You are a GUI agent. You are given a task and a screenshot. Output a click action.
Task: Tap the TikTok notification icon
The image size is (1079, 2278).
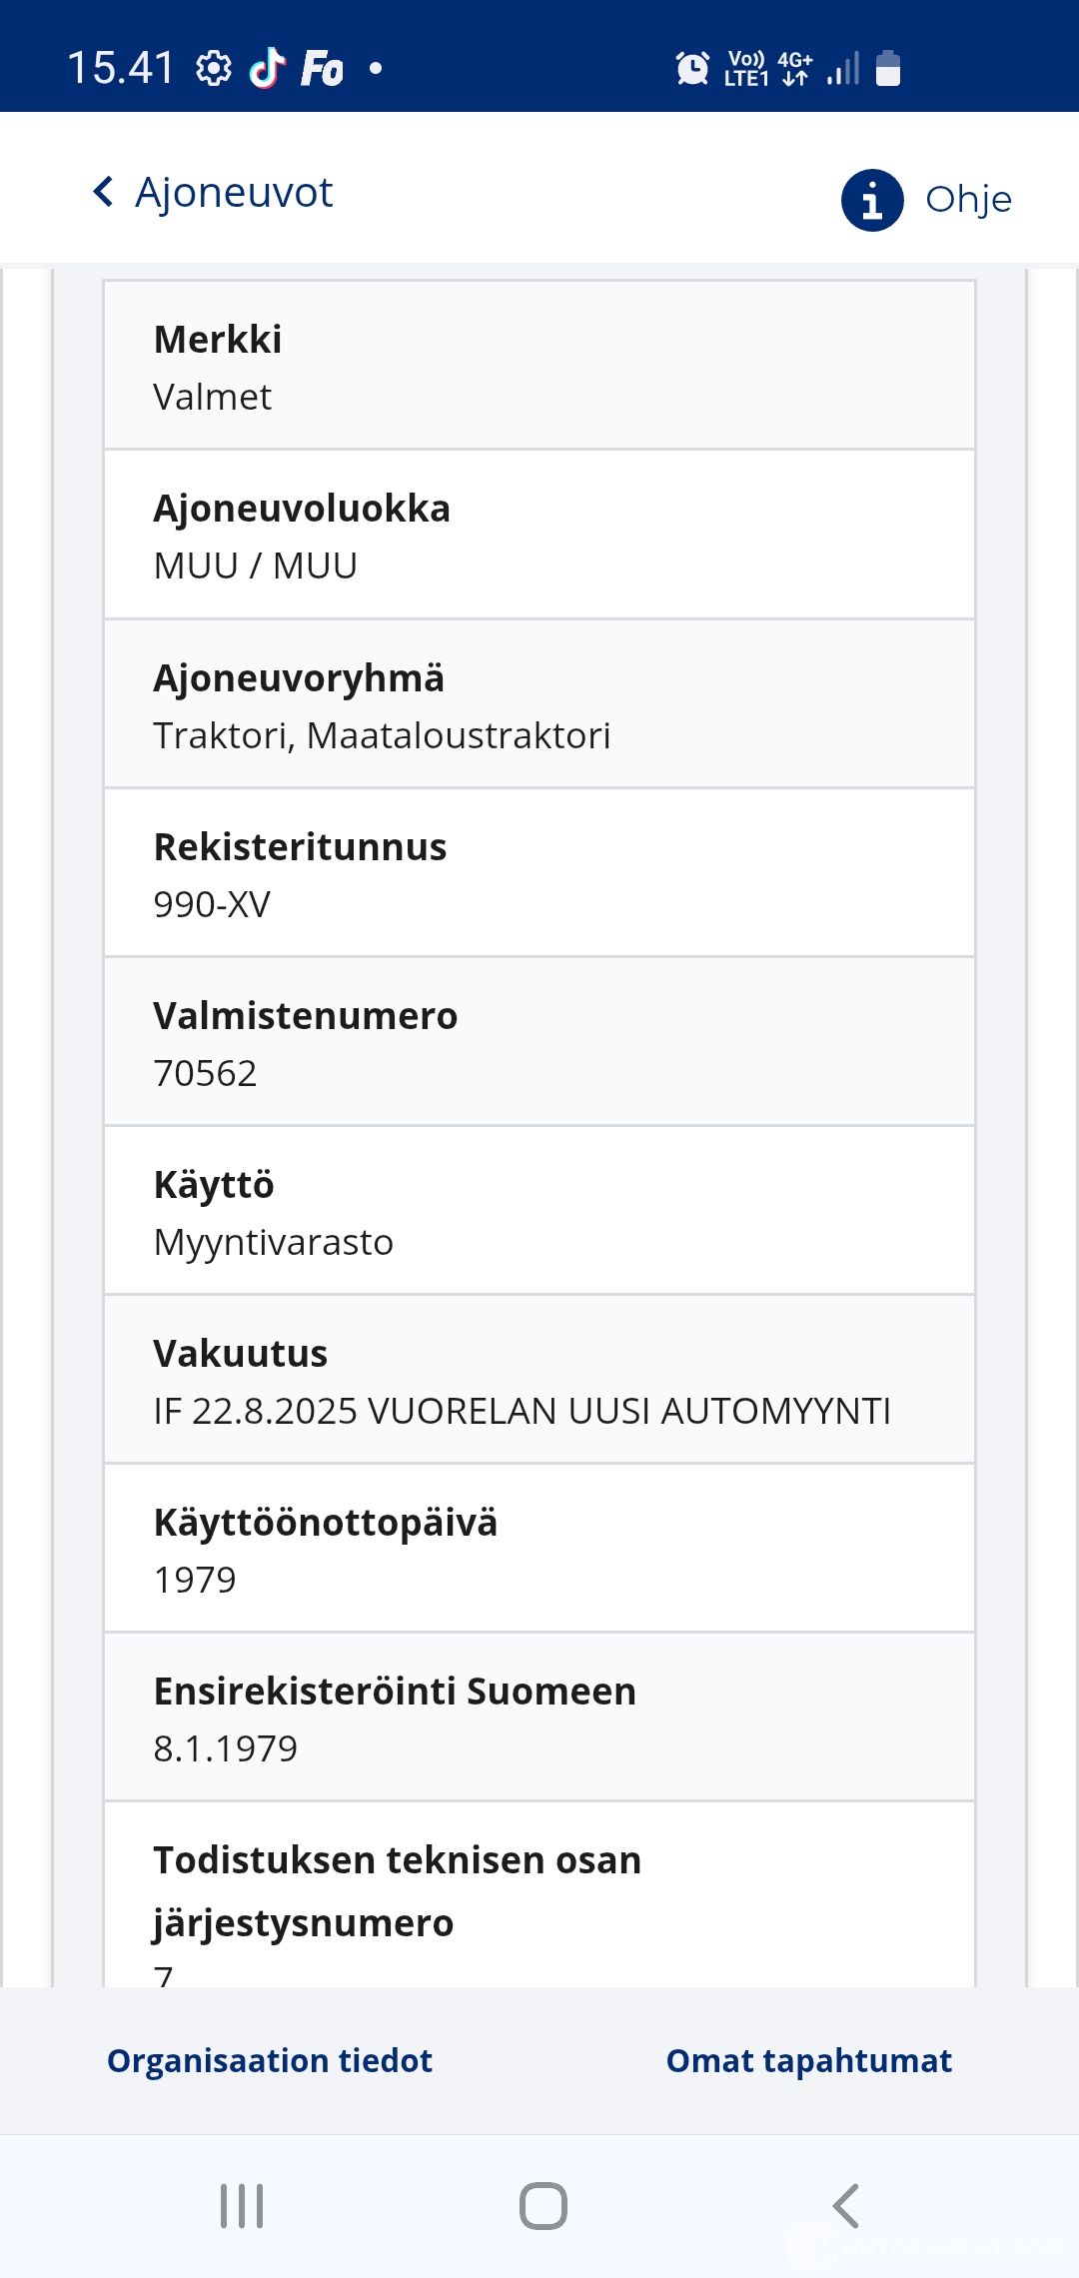[x=267, y=69]
